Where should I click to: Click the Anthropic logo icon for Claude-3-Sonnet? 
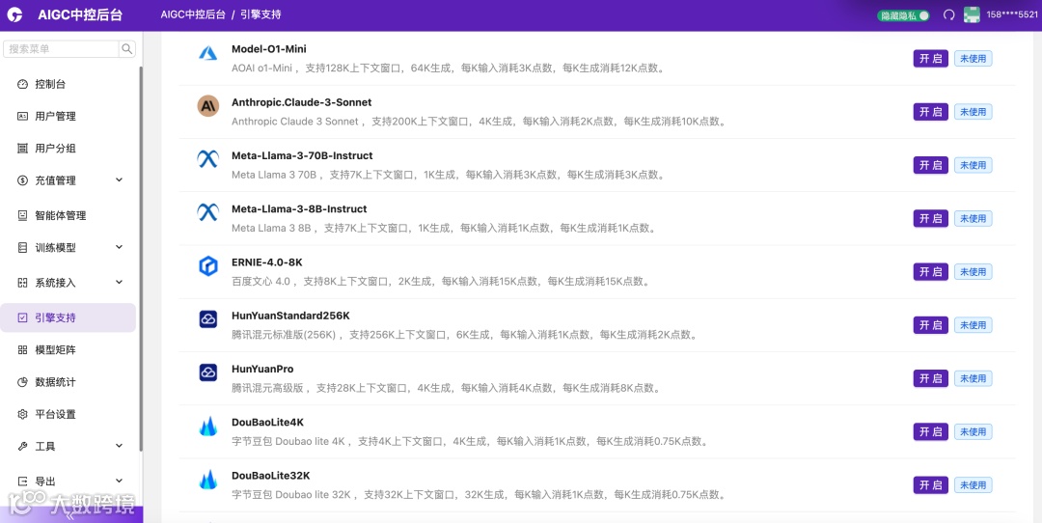click(208, 106)
